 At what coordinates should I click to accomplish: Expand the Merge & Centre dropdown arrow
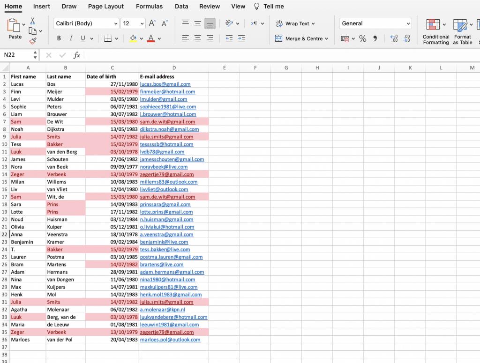326,38
